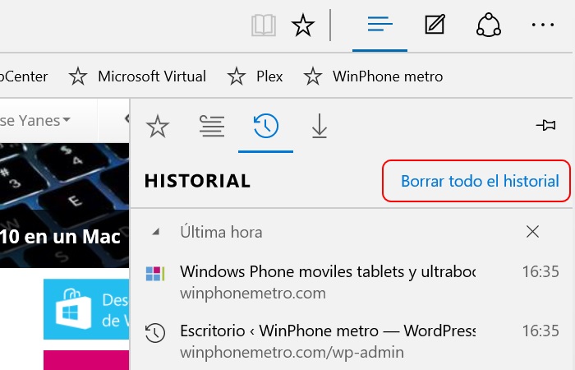
Task: Click 16:35 time of Escritorio entry
Action: pyautogui.click(x=540, y=331)
